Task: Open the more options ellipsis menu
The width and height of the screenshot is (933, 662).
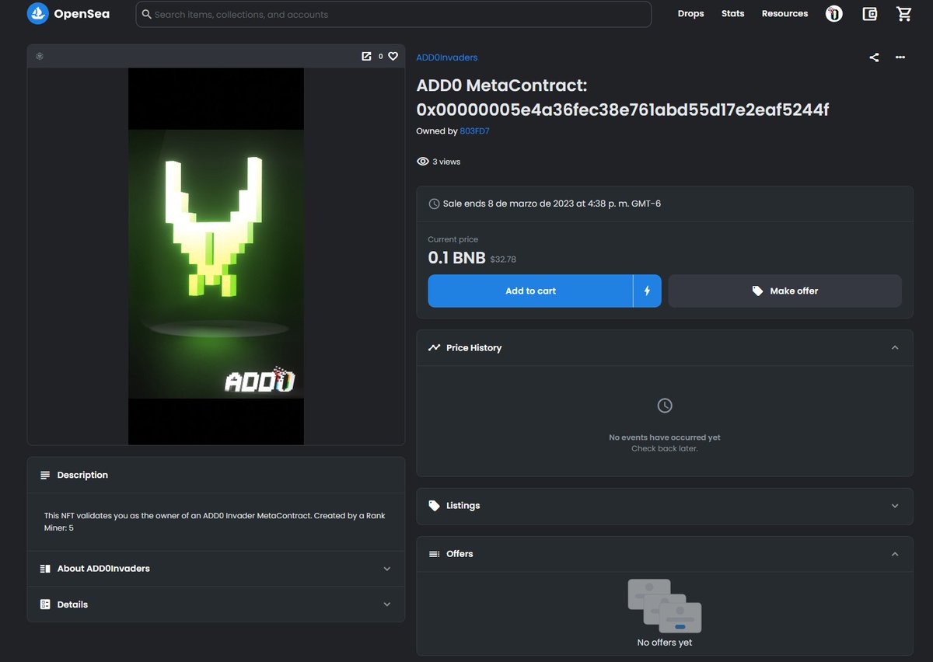Action: pos(900,57)
